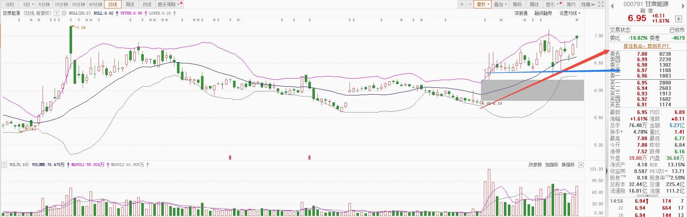Viewport: 687px width, 217px height.
Task: Click the first red S marker
Action: [x=230, y=158]
